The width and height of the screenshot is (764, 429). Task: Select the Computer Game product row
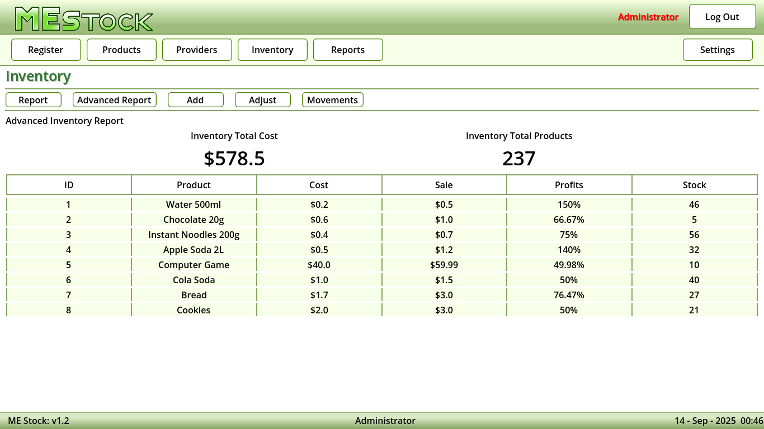194,265
